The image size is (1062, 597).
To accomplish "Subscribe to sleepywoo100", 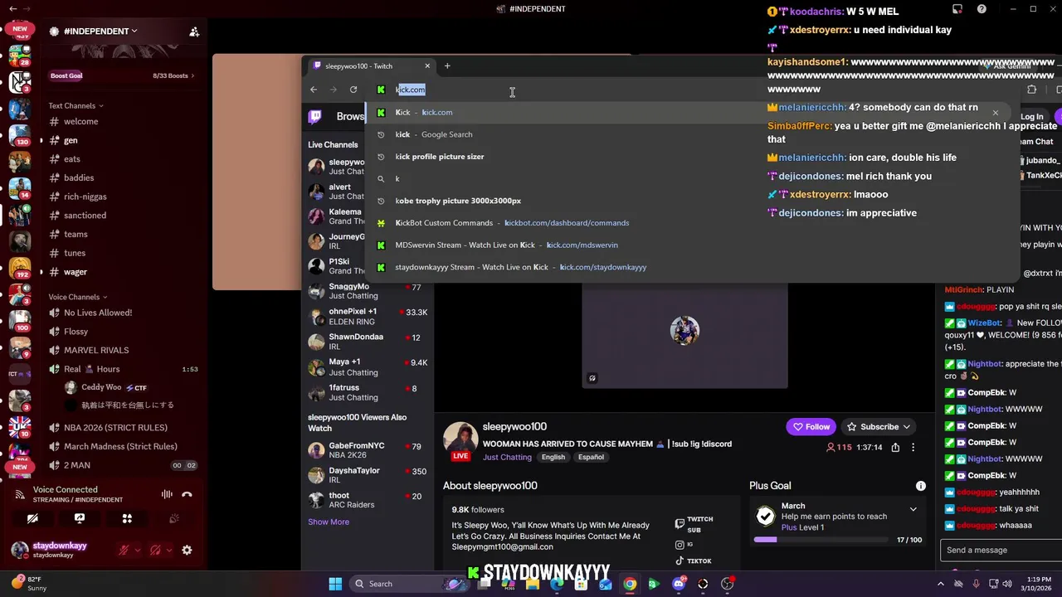I will click(879, 427).
